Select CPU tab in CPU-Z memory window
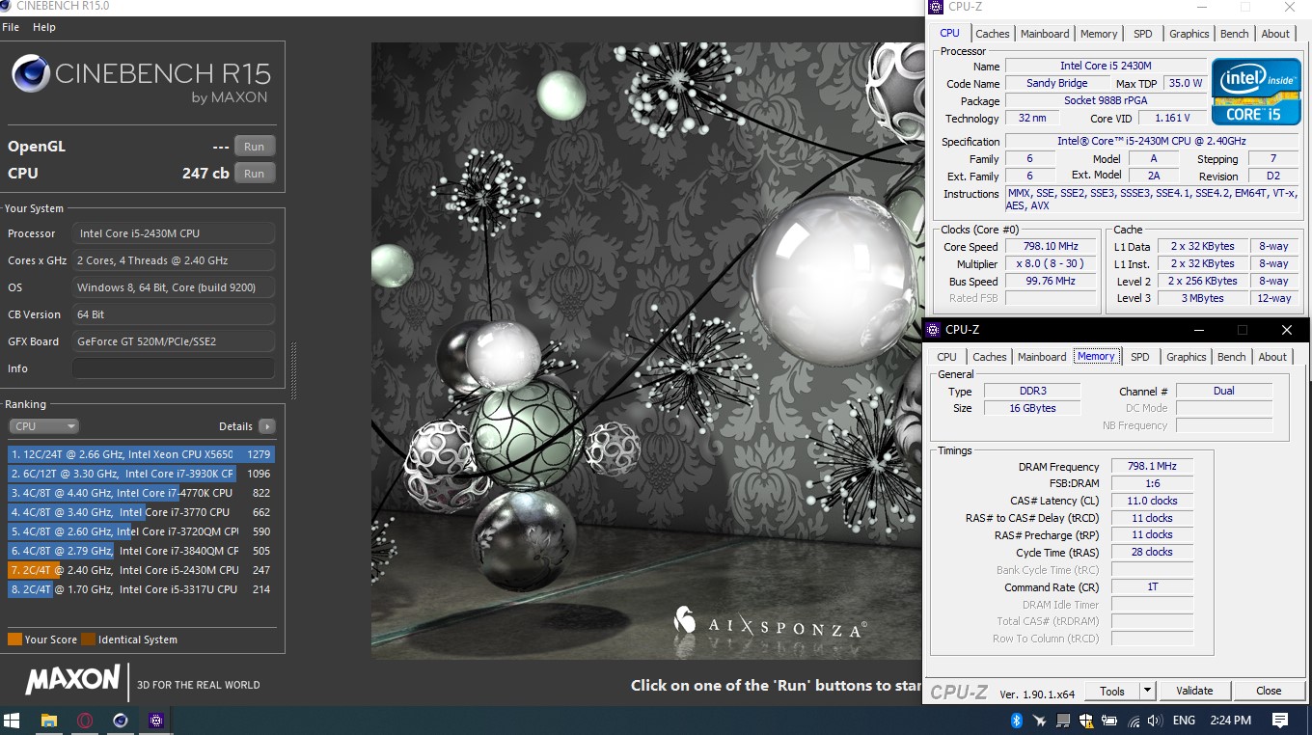Screen dimensions: 1312x735 947,357
